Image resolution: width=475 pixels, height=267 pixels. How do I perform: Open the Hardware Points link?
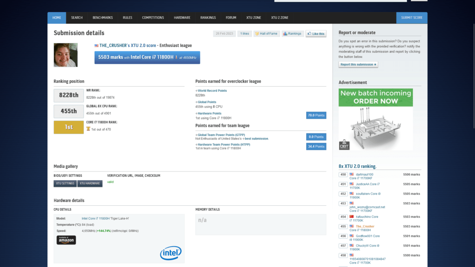209,113
